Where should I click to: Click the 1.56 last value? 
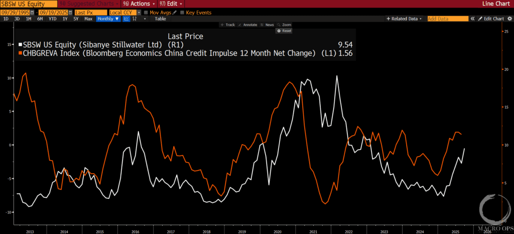point(345,53)
